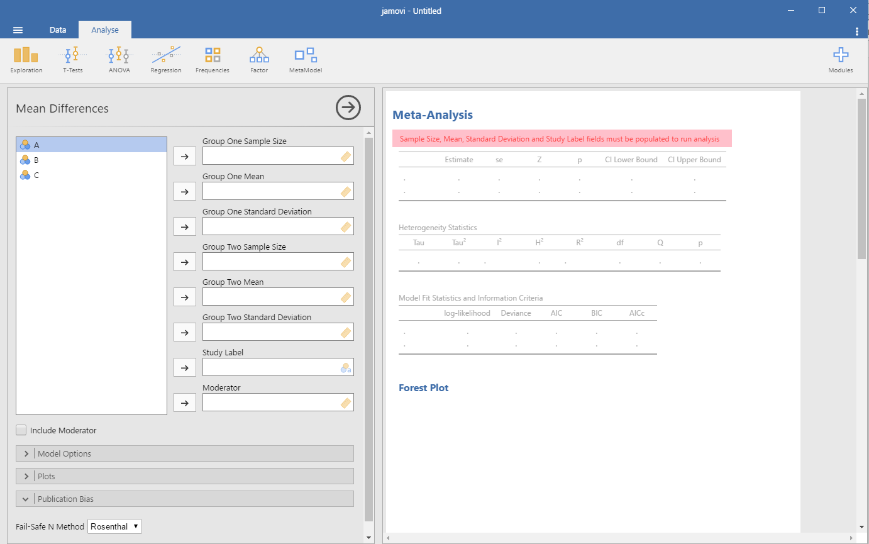Click the options panel scroll down arrow
The height and width of the screenshot is (544, 869).
[369, 538]
